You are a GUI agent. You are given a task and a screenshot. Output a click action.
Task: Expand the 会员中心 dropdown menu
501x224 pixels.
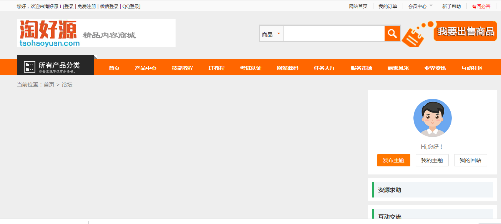point(420,6)
